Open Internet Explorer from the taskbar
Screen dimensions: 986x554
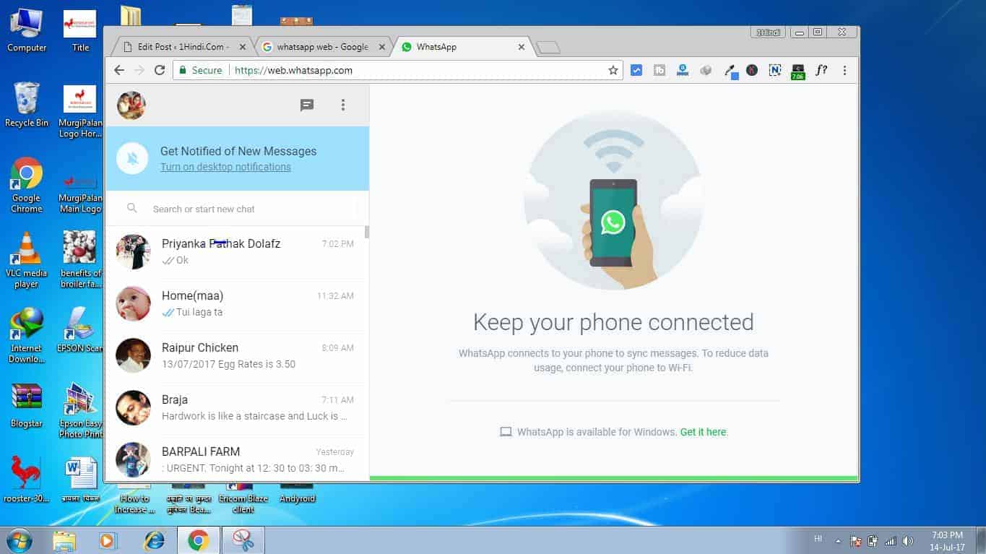154,540
